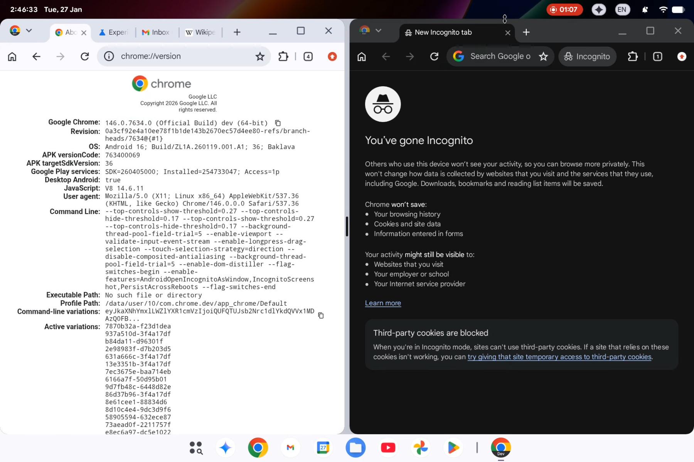The height and width of the screenshot is (462, 694).
Task: Open a new tab in left Chrome window
Action: click(237, 32)
